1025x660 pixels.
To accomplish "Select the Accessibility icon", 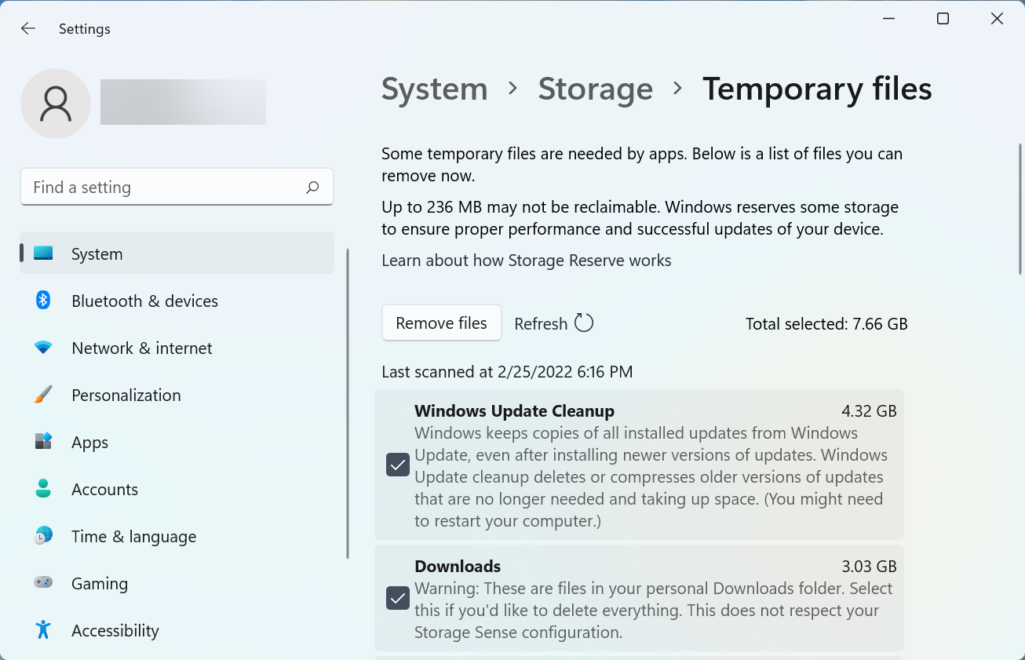I will pos(42,630).
